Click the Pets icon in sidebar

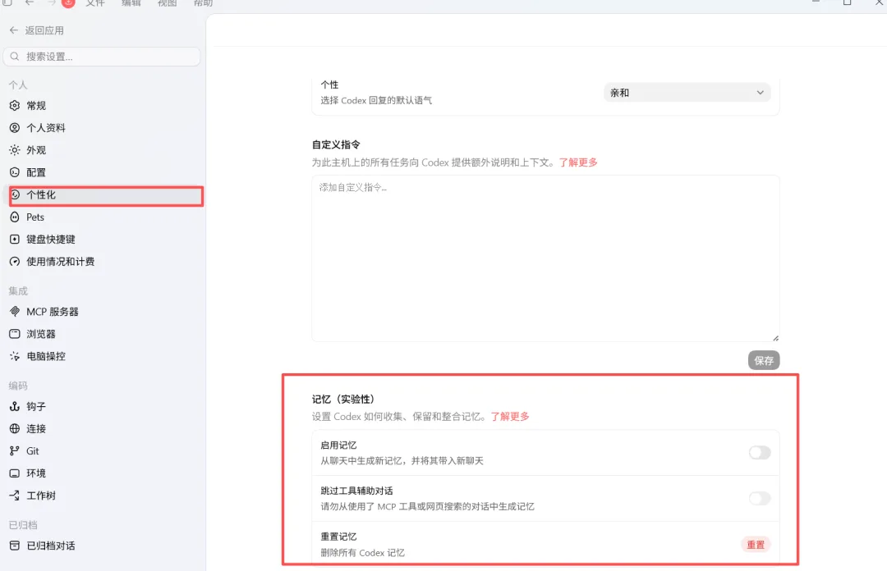[15, 217]
